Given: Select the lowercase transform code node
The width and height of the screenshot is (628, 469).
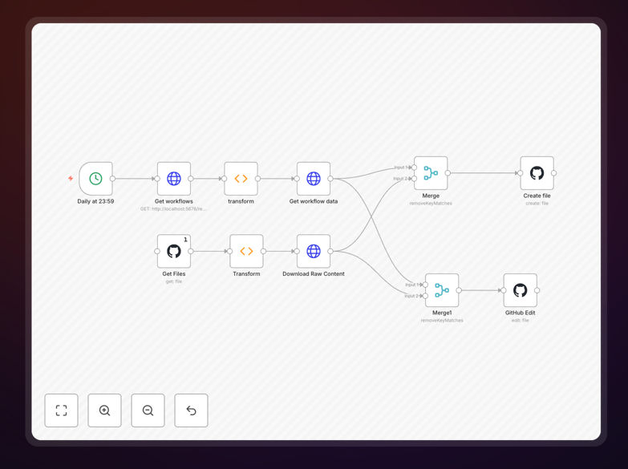Looking at the screenshot, I should point(241,178).
